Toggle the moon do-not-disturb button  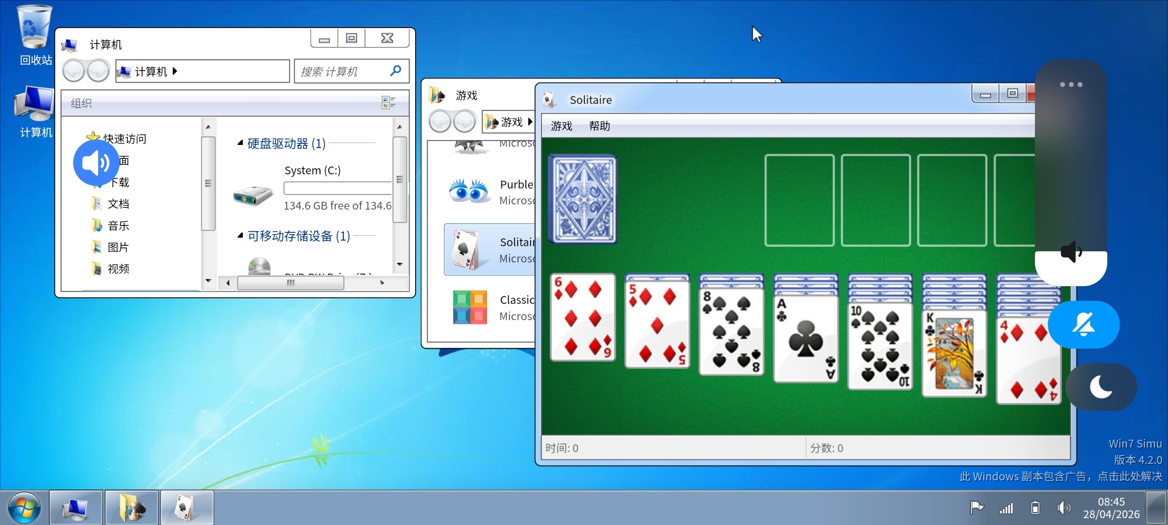coord(1101,386)
